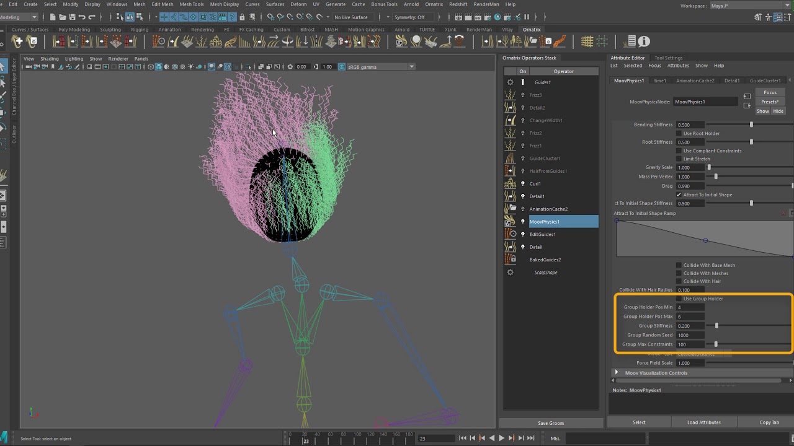Viewport: 794px width, 446px height.
Task: Toggle the Frizz2 operator lightbulb
Action: pos(523,133)
